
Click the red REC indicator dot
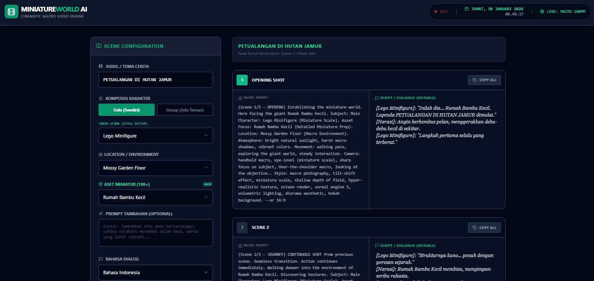tap(436, 12)
